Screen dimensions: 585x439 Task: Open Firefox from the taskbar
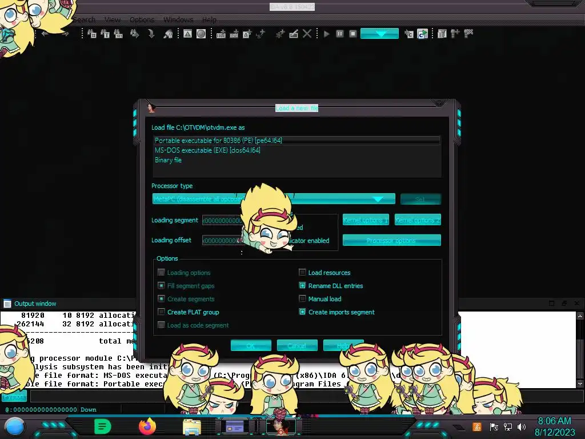tap(147, 426)
